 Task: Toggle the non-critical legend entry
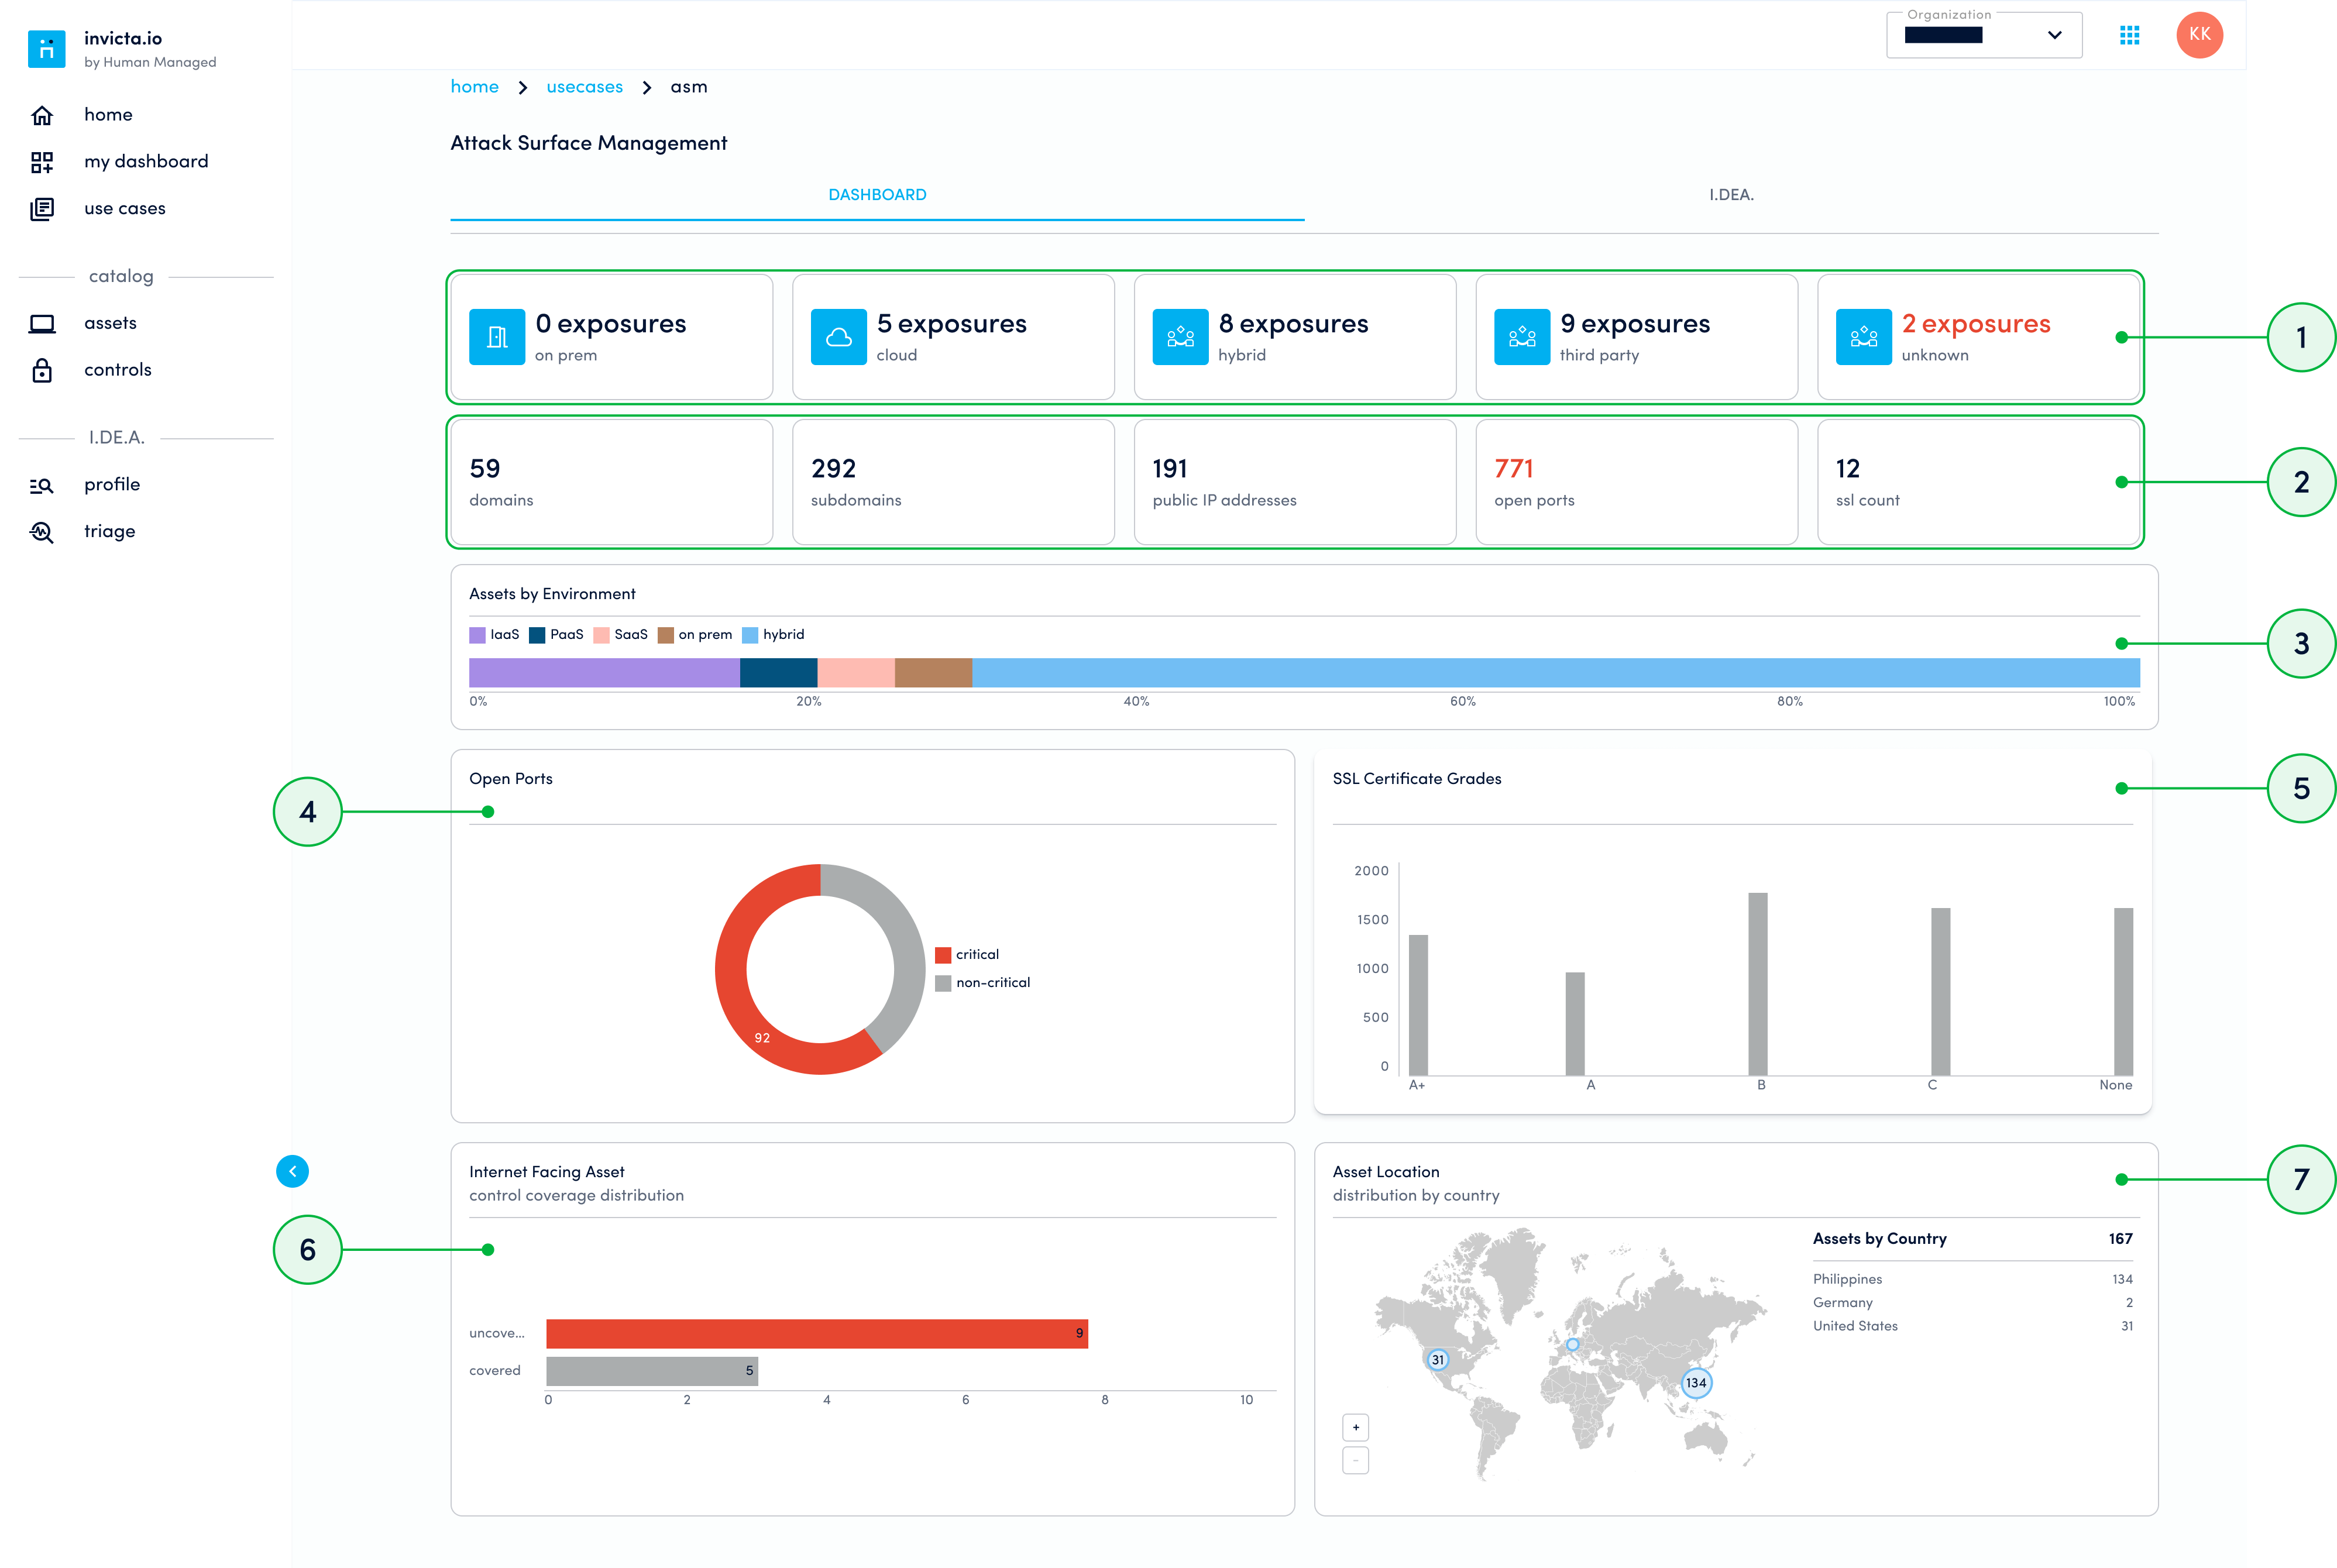pos(982,983)
